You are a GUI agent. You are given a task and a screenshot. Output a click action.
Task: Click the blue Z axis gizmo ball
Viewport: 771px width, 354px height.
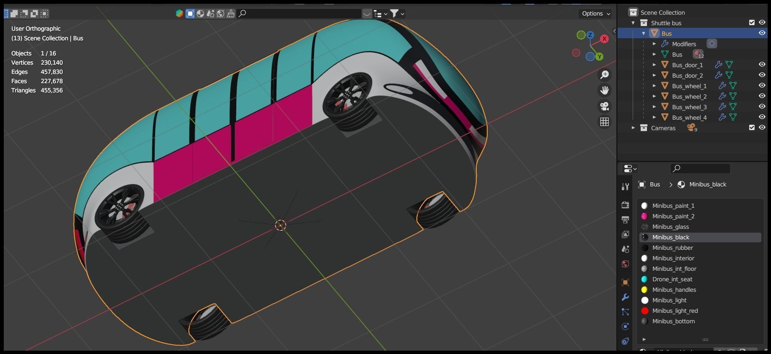pyautogui.click(x=590, y=35)
